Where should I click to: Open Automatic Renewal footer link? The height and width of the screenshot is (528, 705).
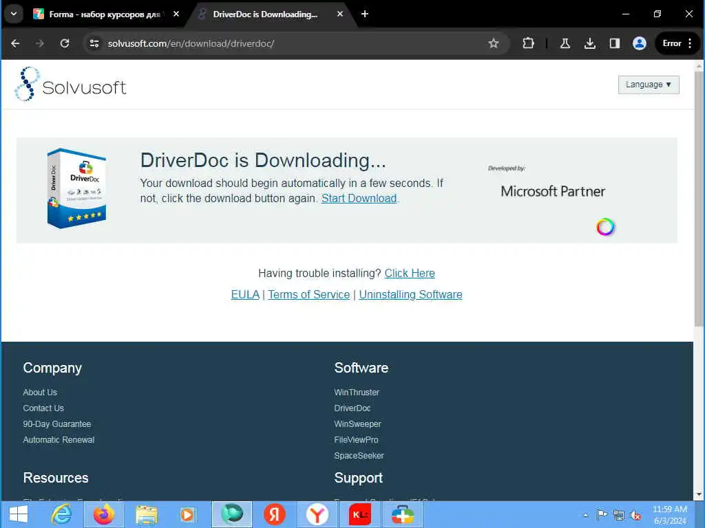coord(59,439)
